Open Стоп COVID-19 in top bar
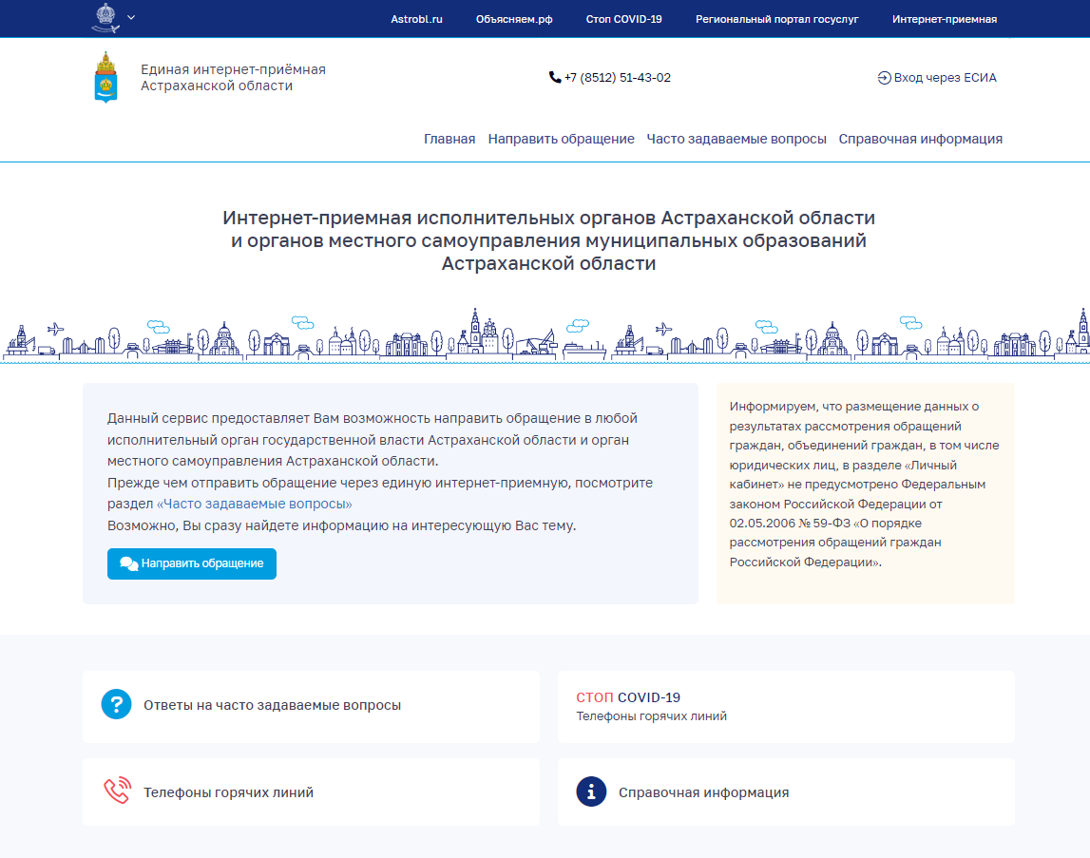 623,19
